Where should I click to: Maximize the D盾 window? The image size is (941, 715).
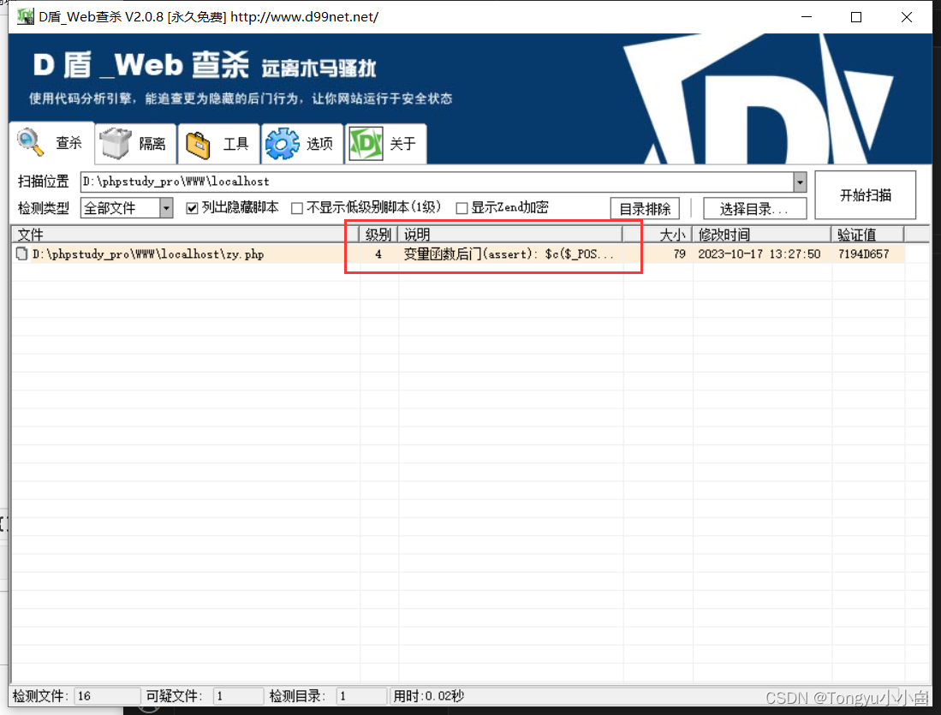coord(856,17)
